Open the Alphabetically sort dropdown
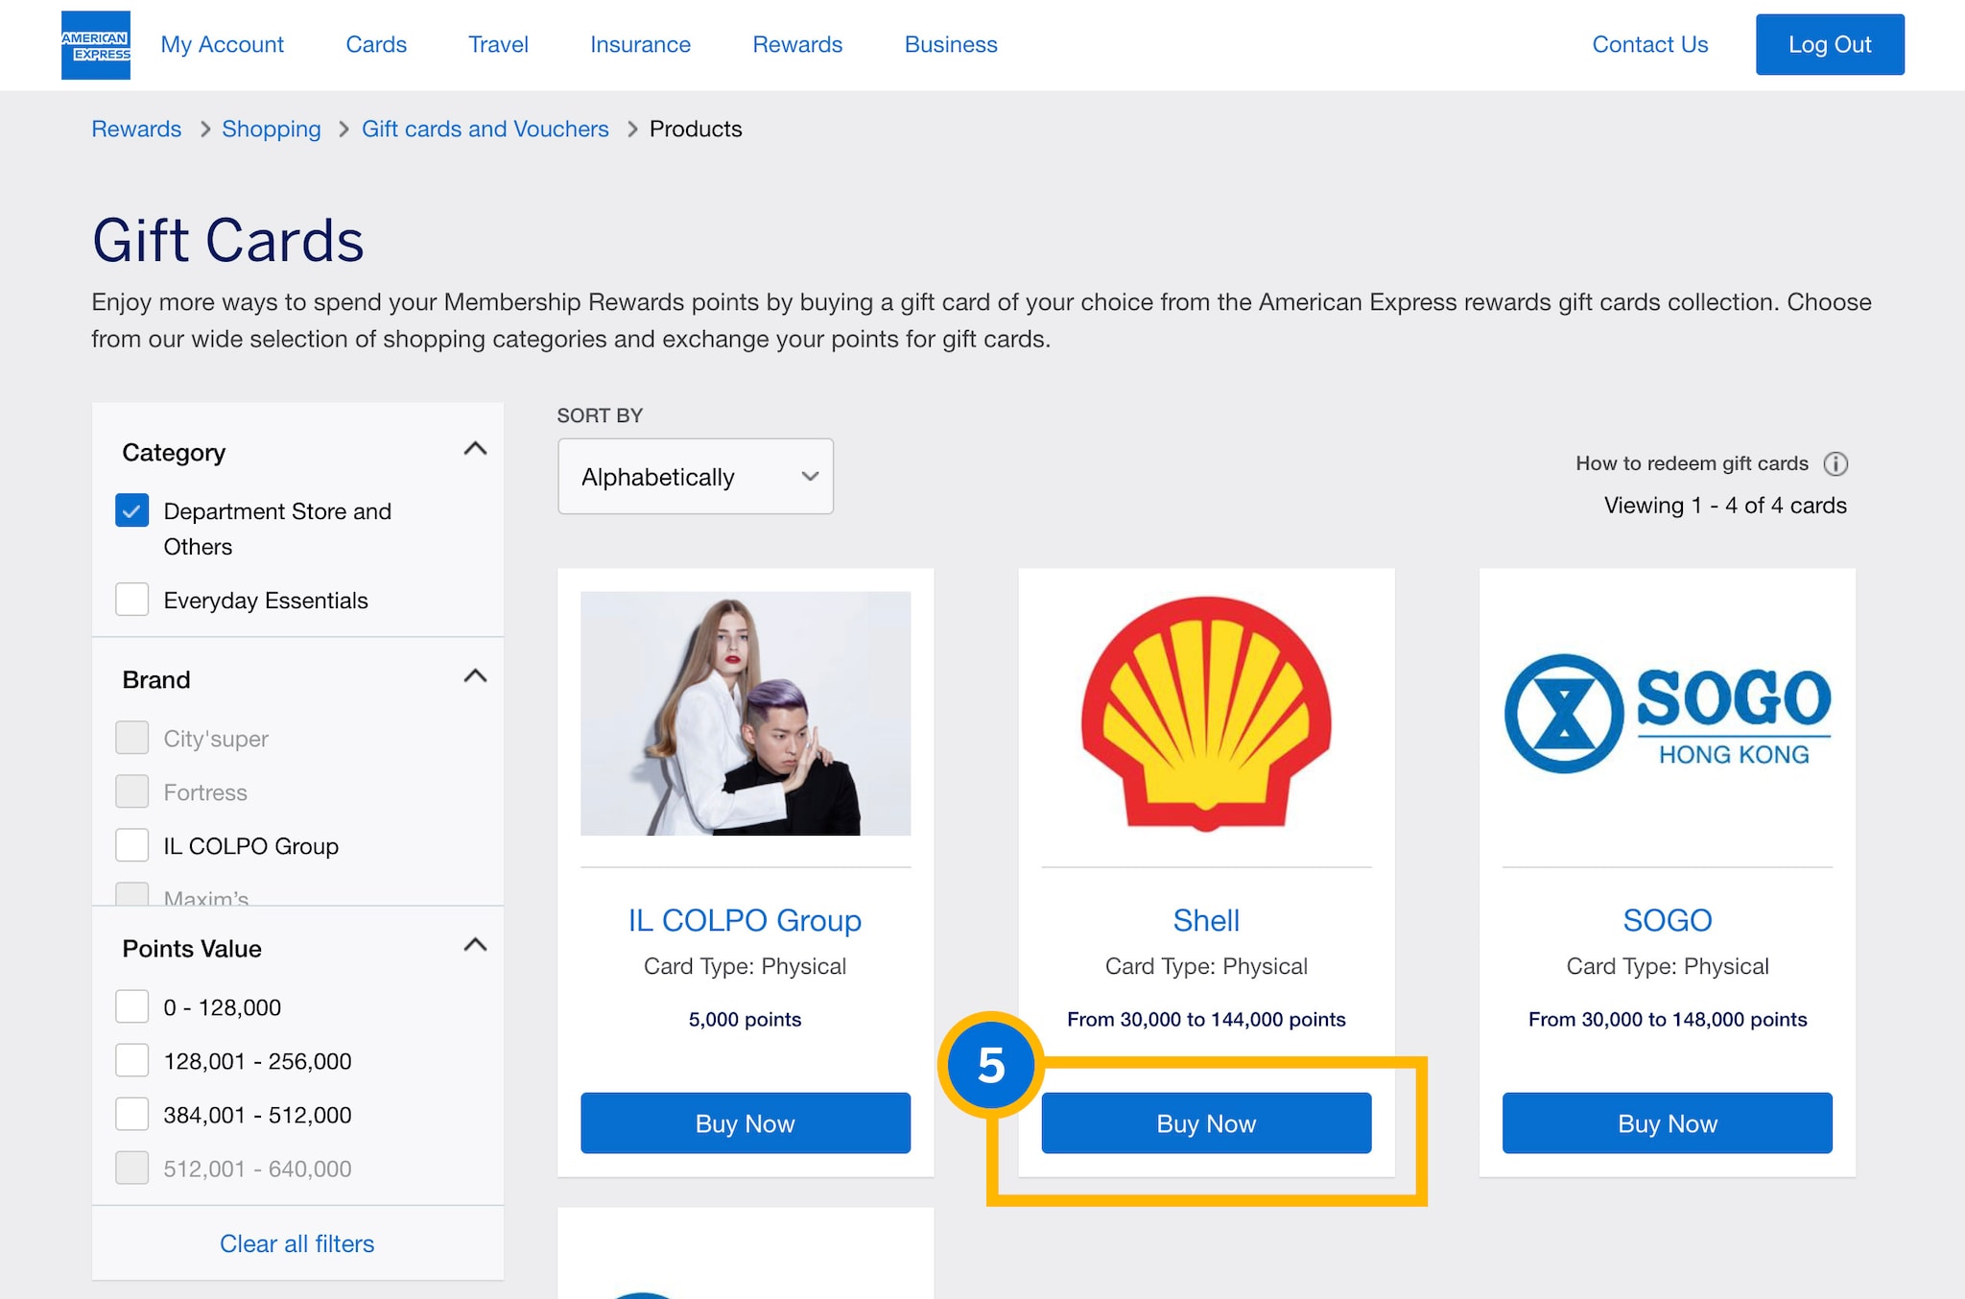Image resolution: width=1965 pixels, height=1299 pixels. point(696,477)
